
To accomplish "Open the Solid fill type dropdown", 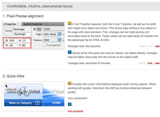I will tap(54, 29).
